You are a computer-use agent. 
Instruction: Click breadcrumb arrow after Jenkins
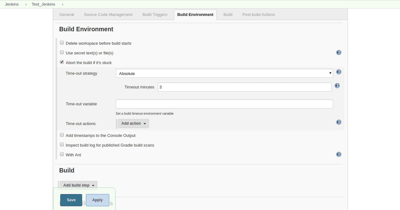[26, 4]
